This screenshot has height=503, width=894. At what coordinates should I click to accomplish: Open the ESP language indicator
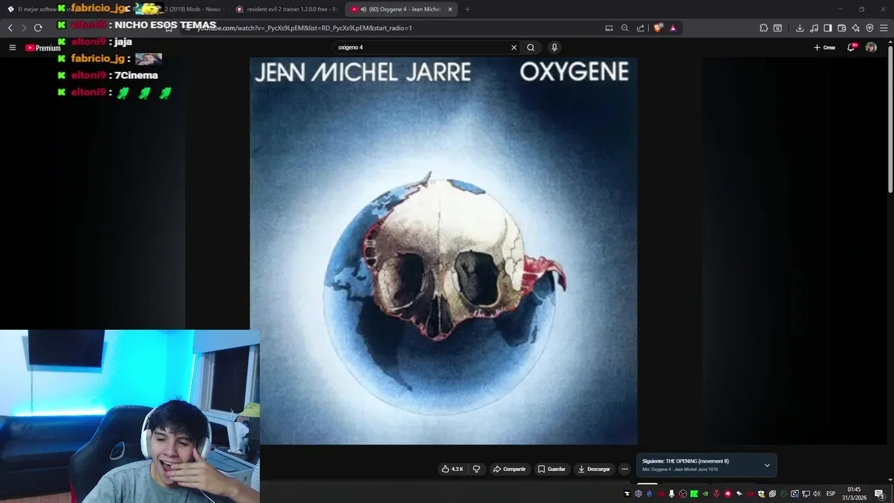(x=831, y=494)
